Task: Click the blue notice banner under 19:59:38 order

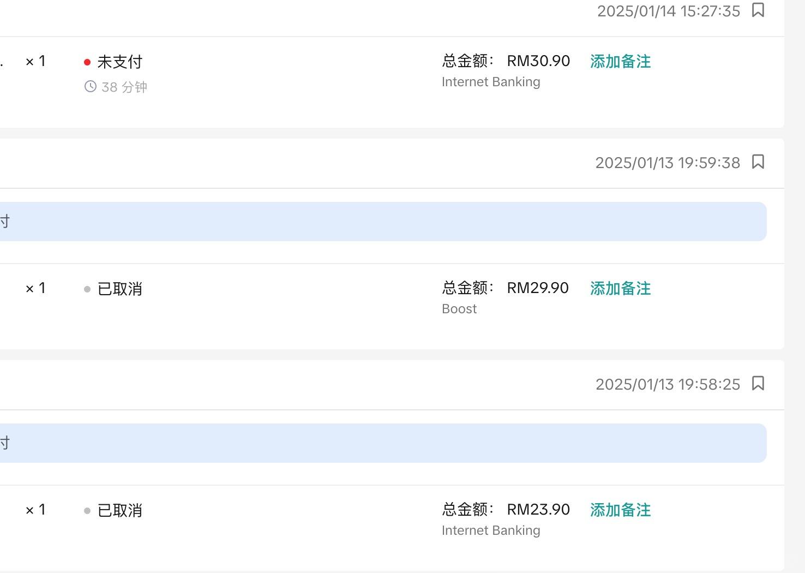Action: [x=383, y=222]
